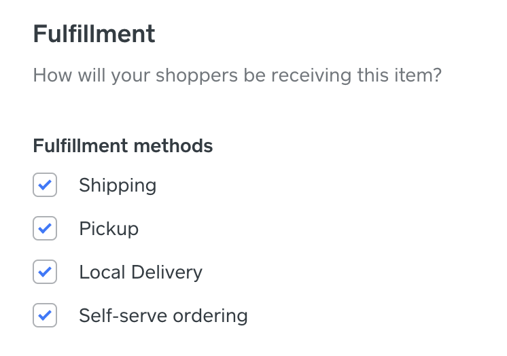Viewport: 507px width, 356px height.
Task: Click the word "shoppers" in the description
Action: [195, 75]
